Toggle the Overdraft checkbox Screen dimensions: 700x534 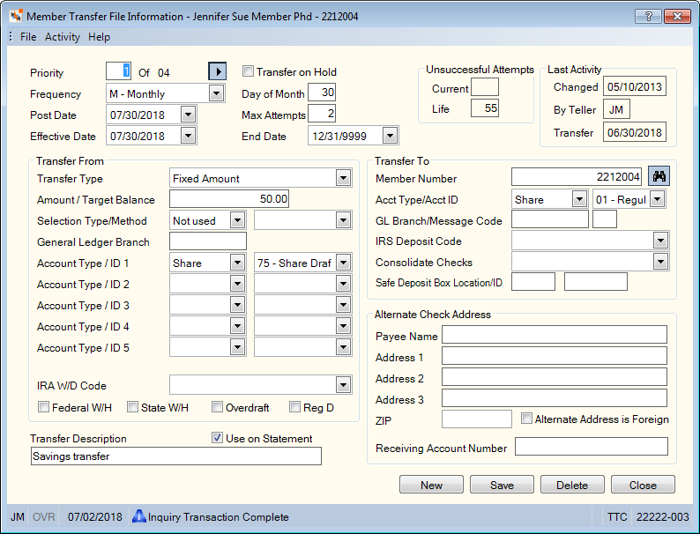pos(217,407)
